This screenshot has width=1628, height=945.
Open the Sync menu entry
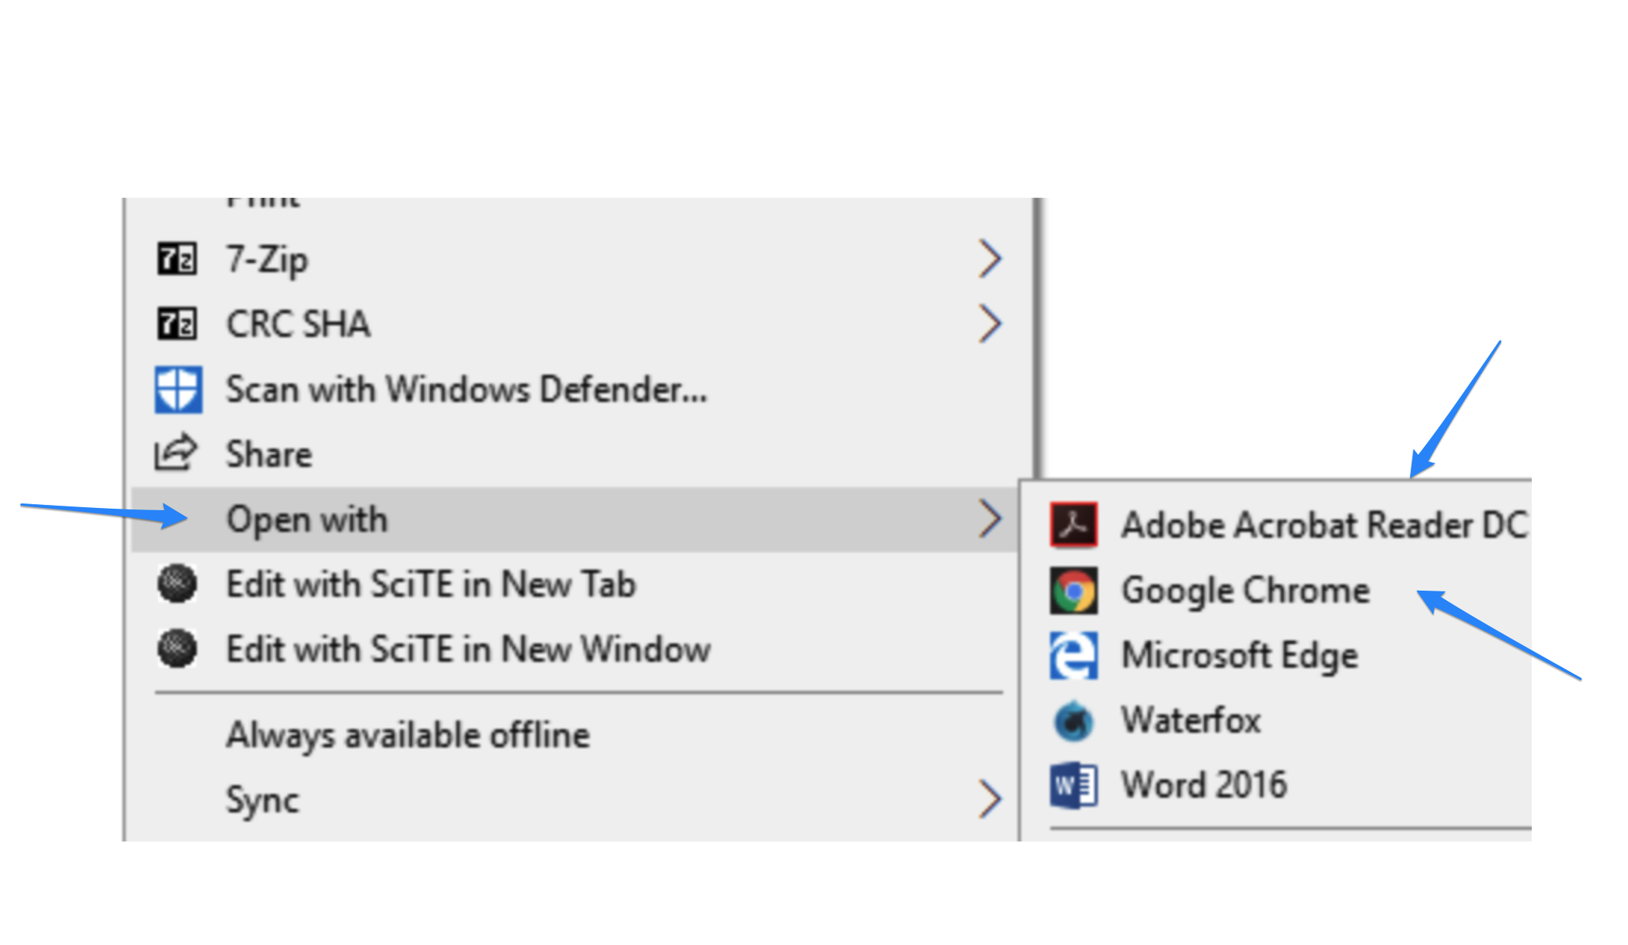point(574,800)
